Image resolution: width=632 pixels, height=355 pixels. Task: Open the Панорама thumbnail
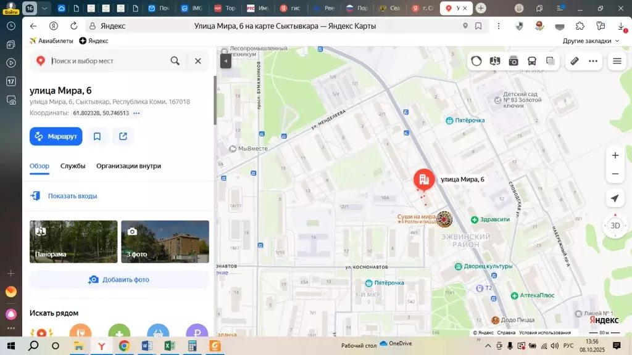pos(73,242)
